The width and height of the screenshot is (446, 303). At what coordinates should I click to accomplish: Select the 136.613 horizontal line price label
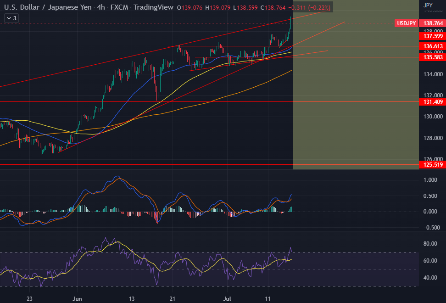pyautogui.click(x=433, y=46)
